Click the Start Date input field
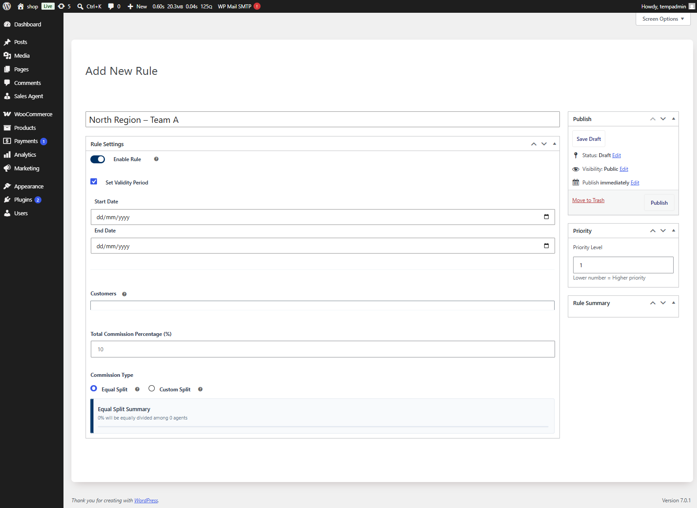Viewport: 697px width, 508px height. pyautogui.click(x=323, y=217)
